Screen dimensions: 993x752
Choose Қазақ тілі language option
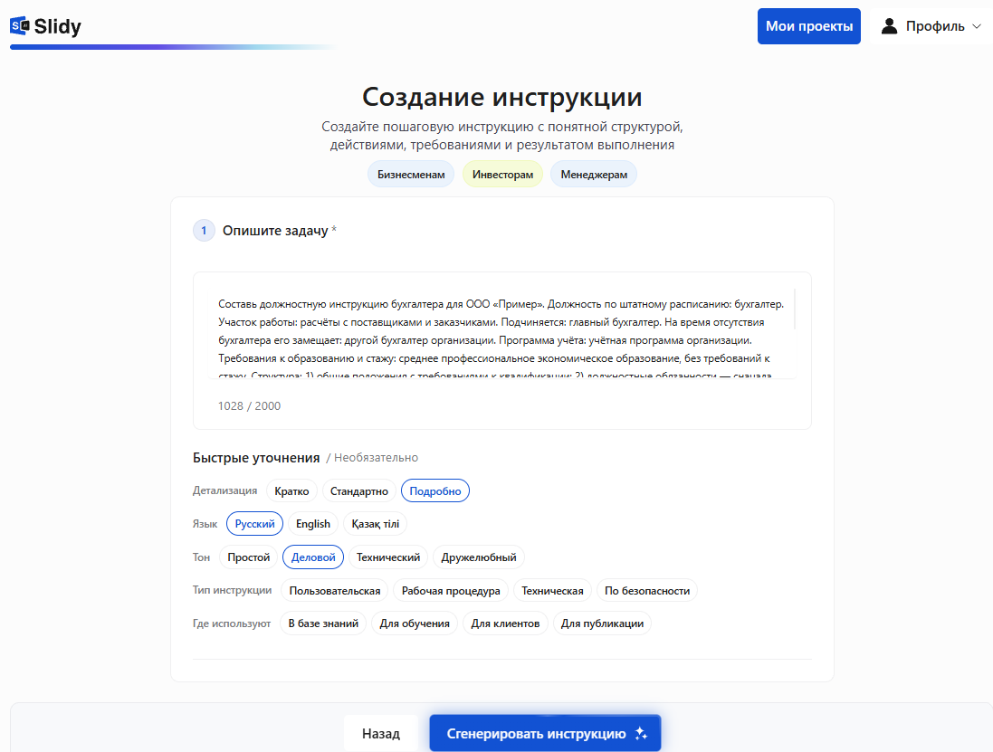click(x=376, y=524)
